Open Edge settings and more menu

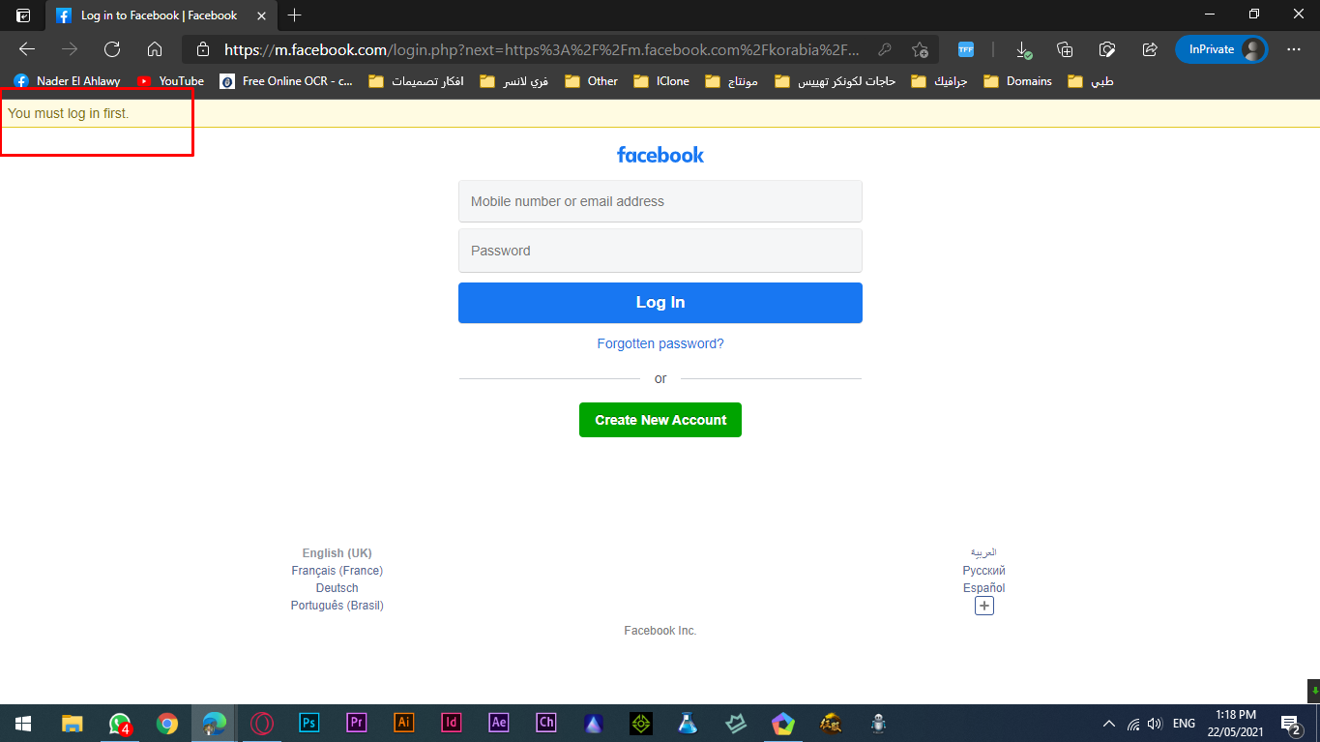[1294, 49]
